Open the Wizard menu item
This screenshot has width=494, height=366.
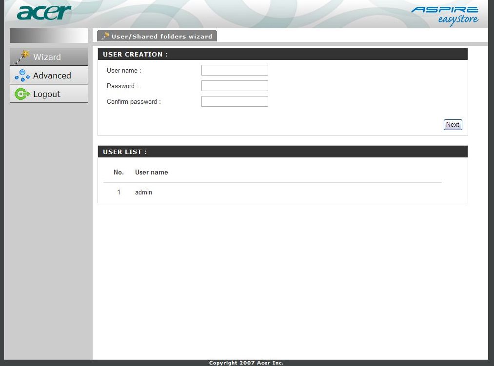coord(47,57)
